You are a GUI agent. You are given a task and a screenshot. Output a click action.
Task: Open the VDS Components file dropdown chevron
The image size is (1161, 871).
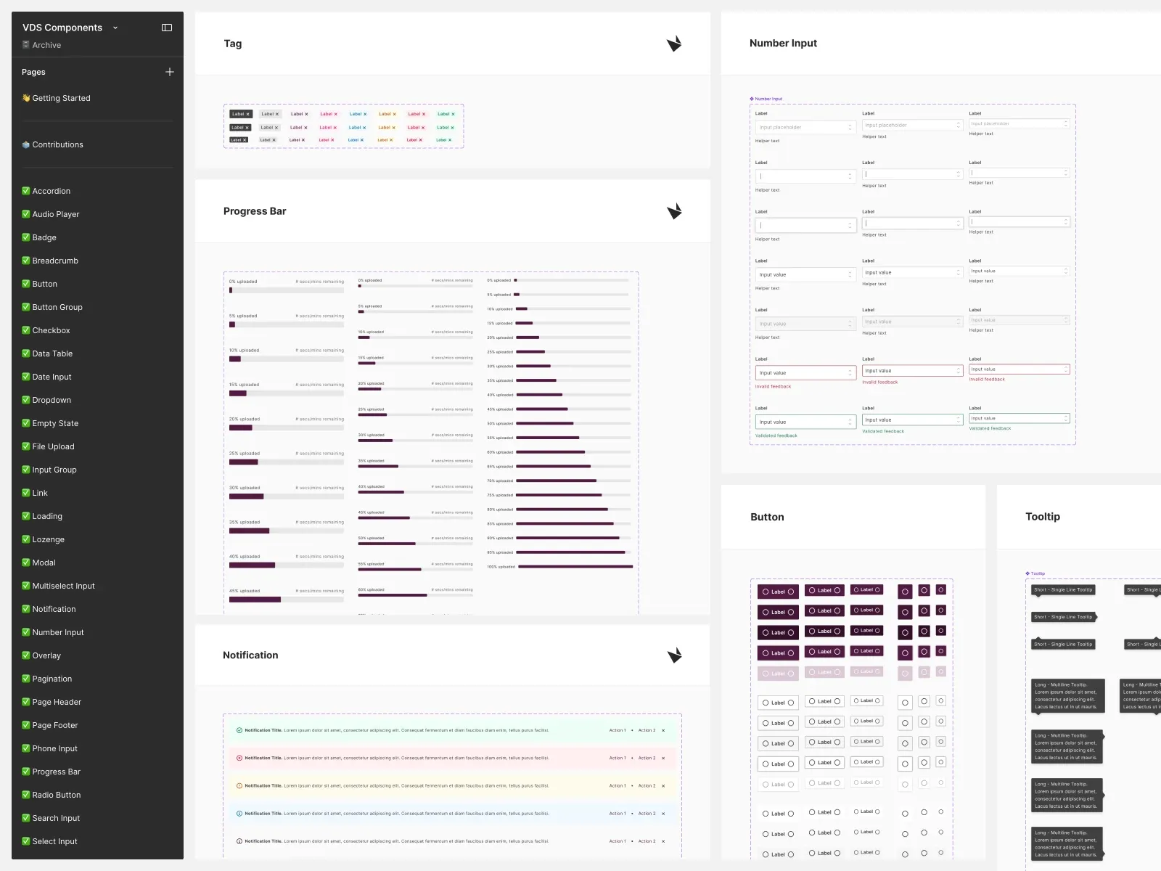tap(115, 28)
